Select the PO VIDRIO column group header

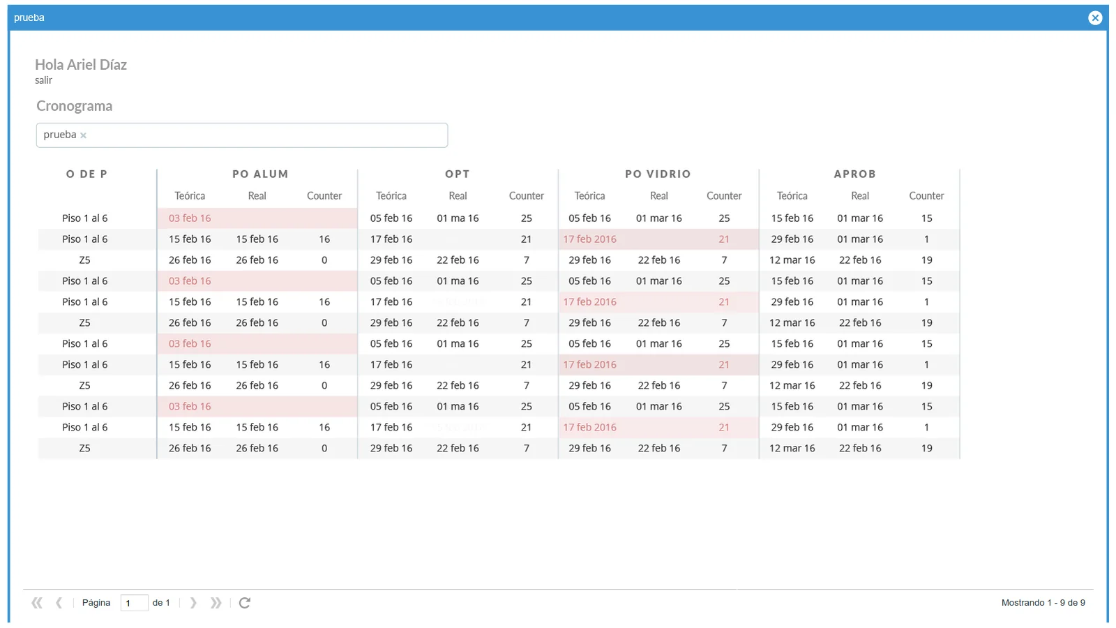point(658,174)
